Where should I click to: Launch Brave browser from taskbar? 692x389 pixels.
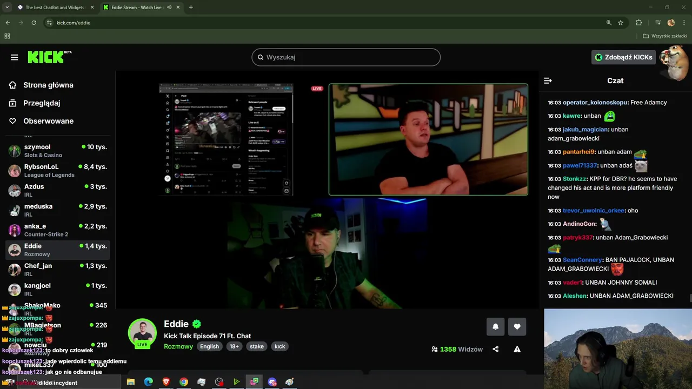coord(166,382)
